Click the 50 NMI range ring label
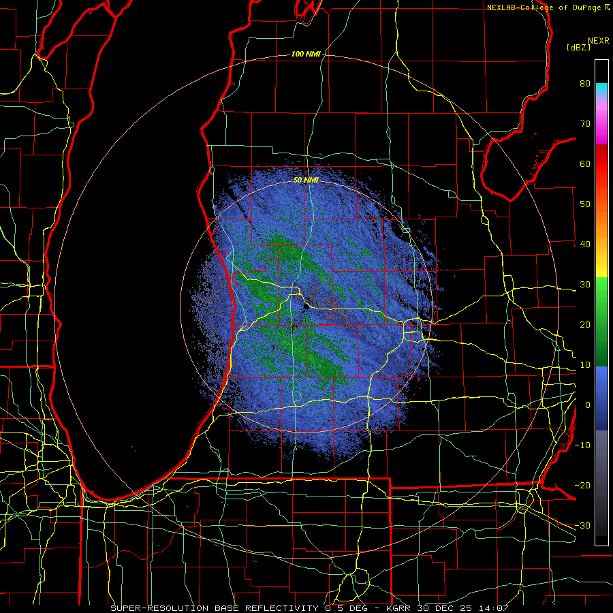 (x=306, y=180)
